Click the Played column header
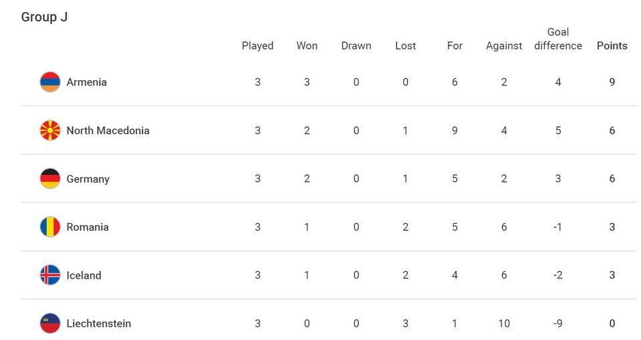The width and height of the screenshot is (641, 340). tap(258, 46)
